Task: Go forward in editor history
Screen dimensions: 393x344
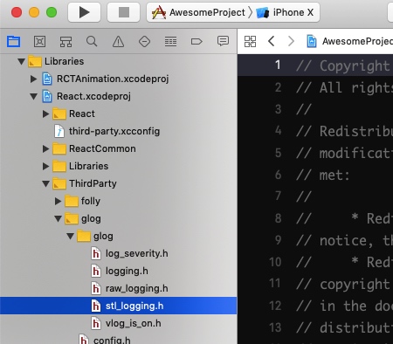Action: 291,41
